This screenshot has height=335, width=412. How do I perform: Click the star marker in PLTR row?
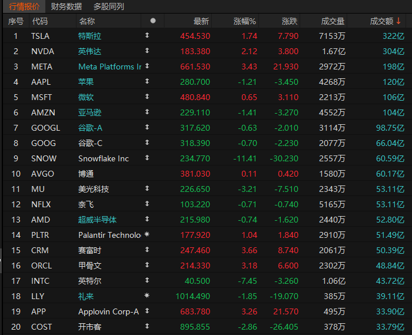click(147, 234)
